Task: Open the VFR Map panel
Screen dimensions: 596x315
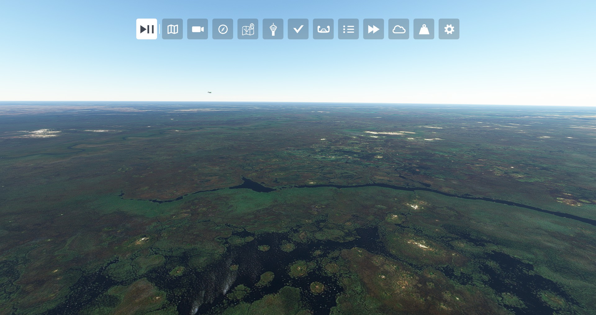Action: point(172,29)
